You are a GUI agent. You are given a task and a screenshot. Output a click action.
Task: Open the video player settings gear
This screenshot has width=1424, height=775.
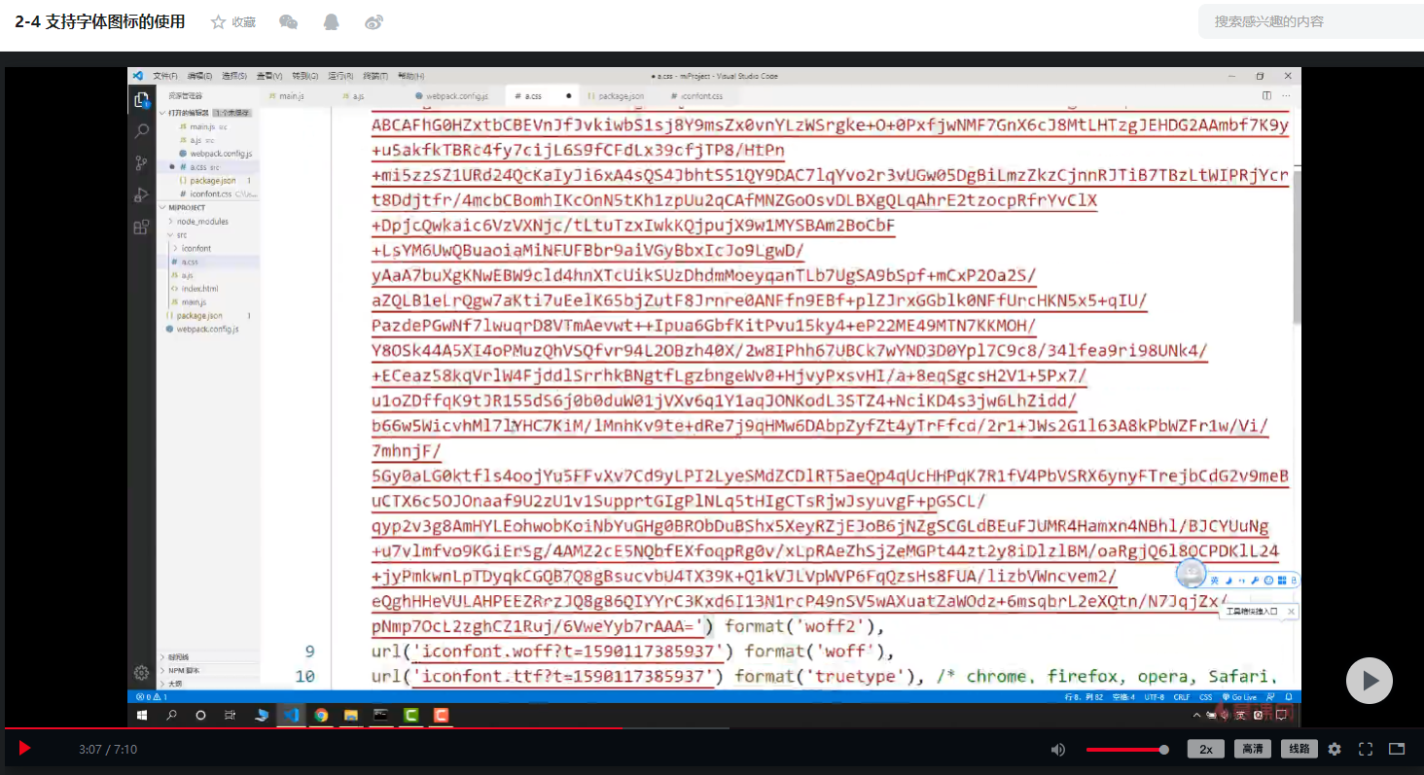point(1335,749)
